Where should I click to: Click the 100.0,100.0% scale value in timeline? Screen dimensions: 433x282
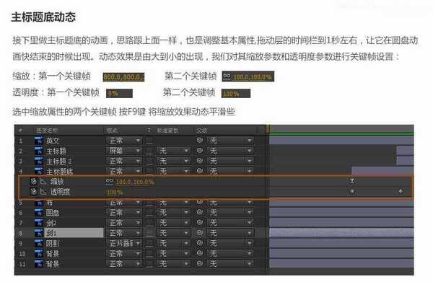pos(135,182)
